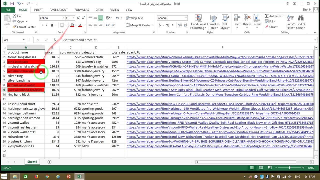
Task: Toggle Align Left
Action: [x=90, y=25]
